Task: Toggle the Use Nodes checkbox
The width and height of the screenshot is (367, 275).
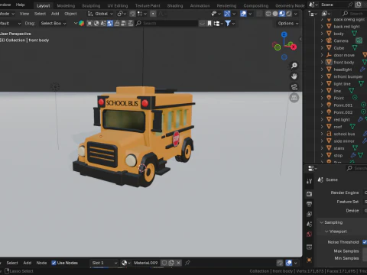Action: click(x=54, y=263)
